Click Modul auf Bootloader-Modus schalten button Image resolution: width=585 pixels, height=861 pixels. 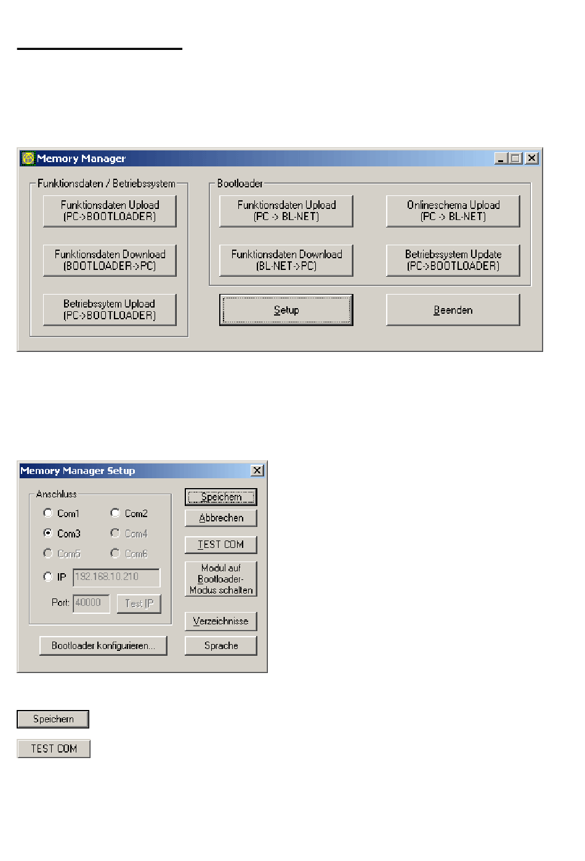tap(221, 579)
